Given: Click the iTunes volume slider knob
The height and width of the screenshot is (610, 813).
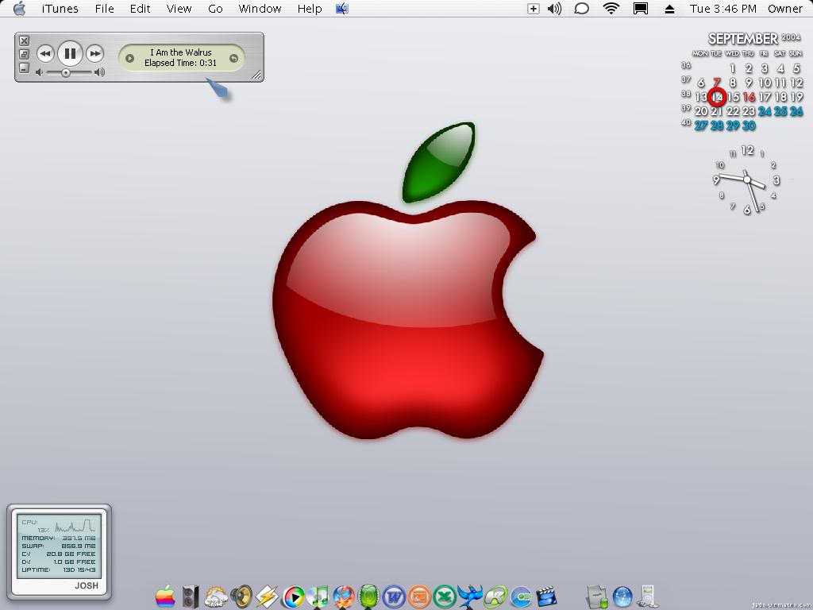Looking at the screenshot, I should [66, 72].
